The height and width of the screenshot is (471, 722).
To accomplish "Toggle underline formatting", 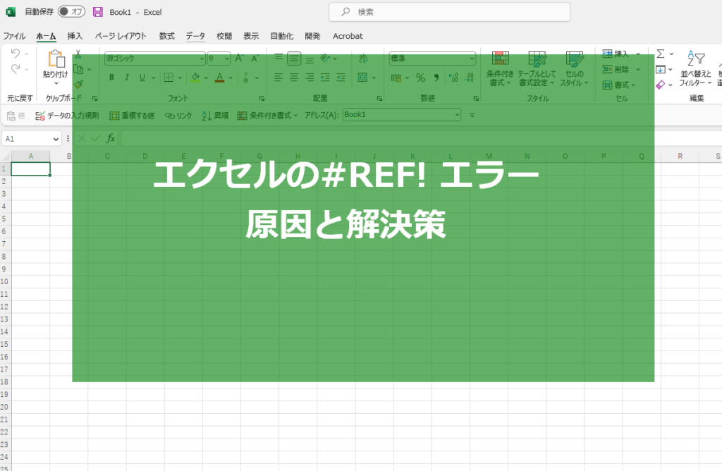I will [142, 78].
